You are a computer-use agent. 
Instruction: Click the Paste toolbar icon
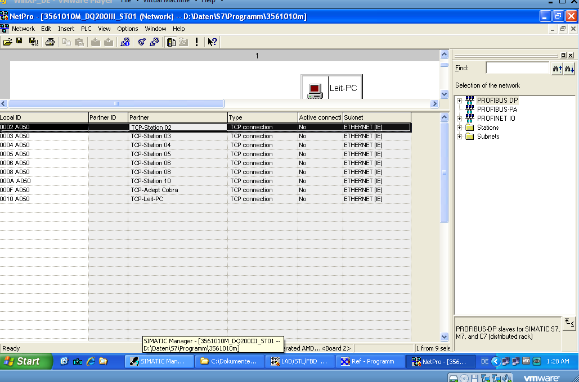[x=79, y=42]
